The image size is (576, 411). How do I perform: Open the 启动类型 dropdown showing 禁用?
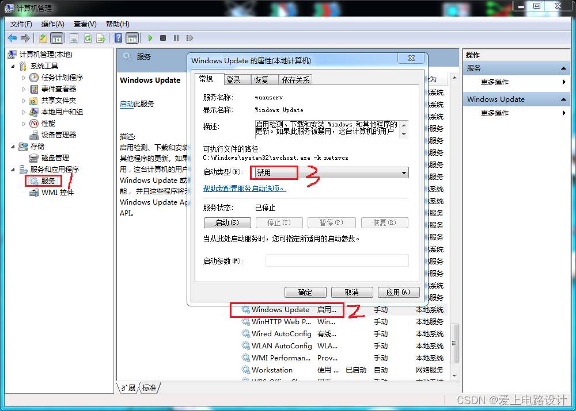pyautogui.click(x=331, y=172)
